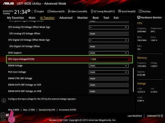Open Qfan Control(F6) fan icon

coord(69,11)
